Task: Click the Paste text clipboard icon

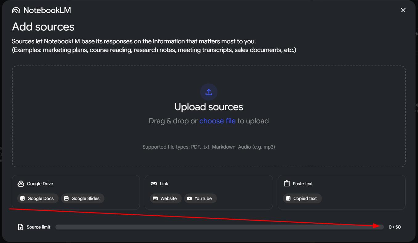Action: click(x=287, y=184)
